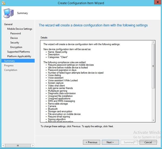Click the details vertical scrollbar thumb
This screenshot has height=149, width=162.
[153, 66]
